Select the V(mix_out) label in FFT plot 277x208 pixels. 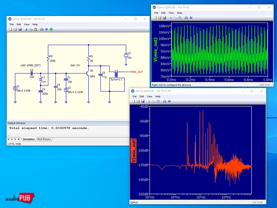(x=134, y=150)
